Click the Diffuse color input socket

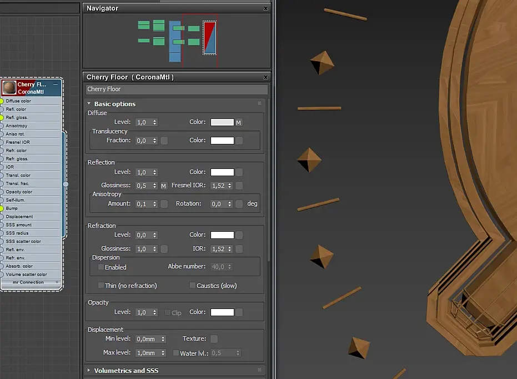click(x=1, y=101)
